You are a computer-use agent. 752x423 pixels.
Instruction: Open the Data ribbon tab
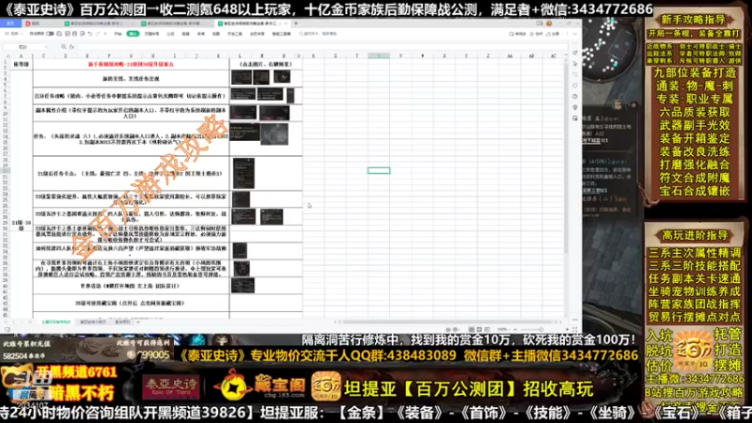pyautogui.click(x=185, y=34)
